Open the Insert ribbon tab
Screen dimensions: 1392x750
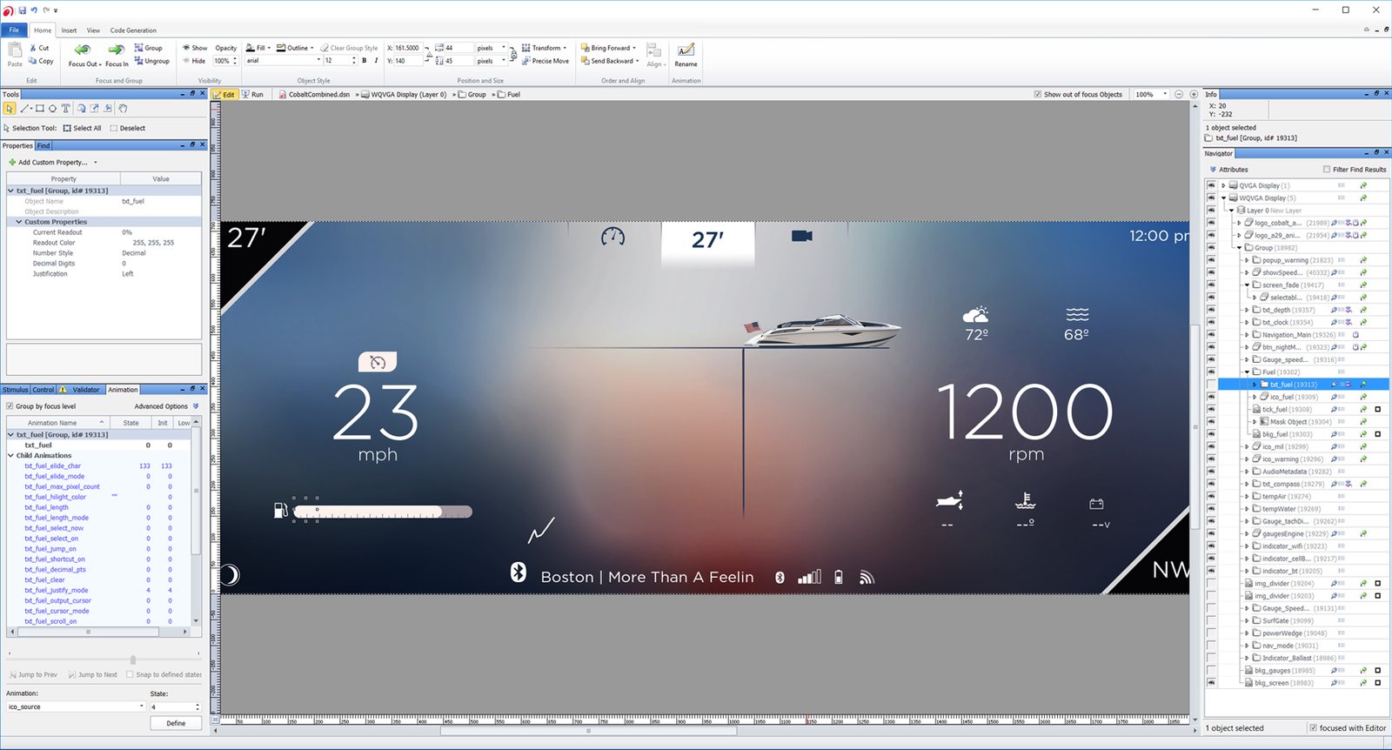click(x=69, y=30)
